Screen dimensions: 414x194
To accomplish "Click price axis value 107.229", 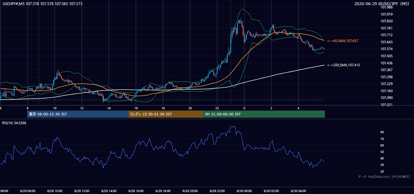I will (x=386, y=84).
